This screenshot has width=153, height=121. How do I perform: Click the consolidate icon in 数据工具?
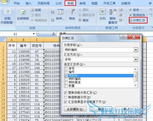121,15
